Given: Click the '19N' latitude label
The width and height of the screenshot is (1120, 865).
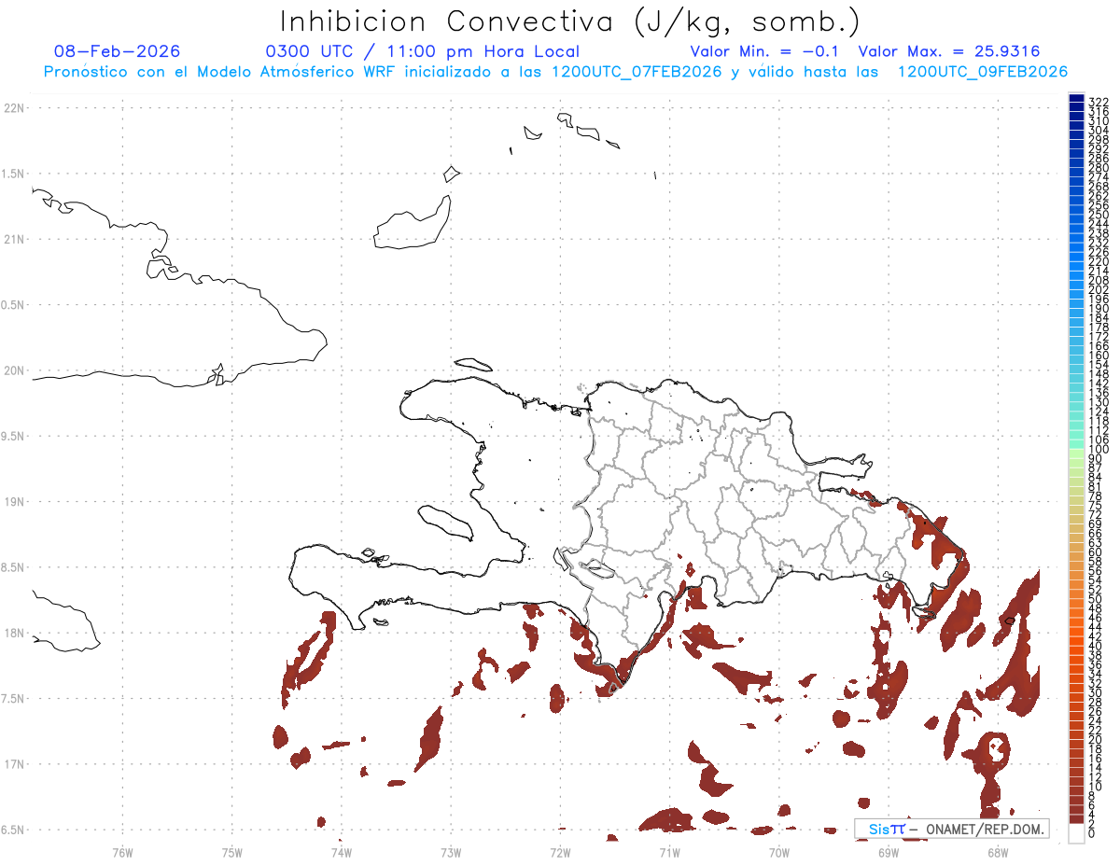Looking at the screenshot, I should 13,501.
